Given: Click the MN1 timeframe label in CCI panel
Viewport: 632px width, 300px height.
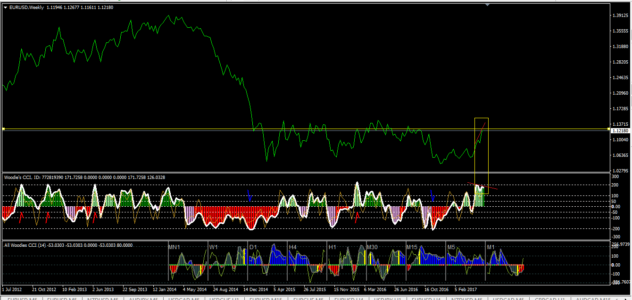Looking at the screenshot, I should pos(175,247).
